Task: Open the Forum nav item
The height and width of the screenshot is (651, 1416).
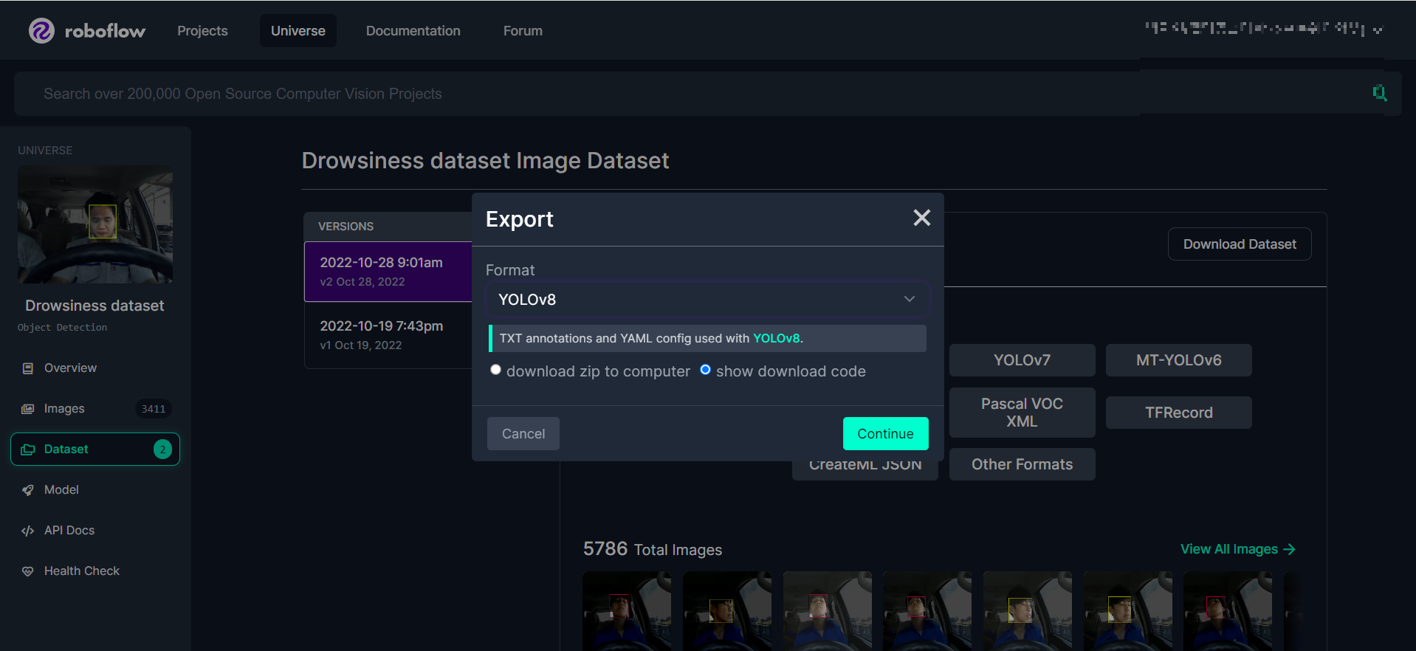Action: [523, 30]
